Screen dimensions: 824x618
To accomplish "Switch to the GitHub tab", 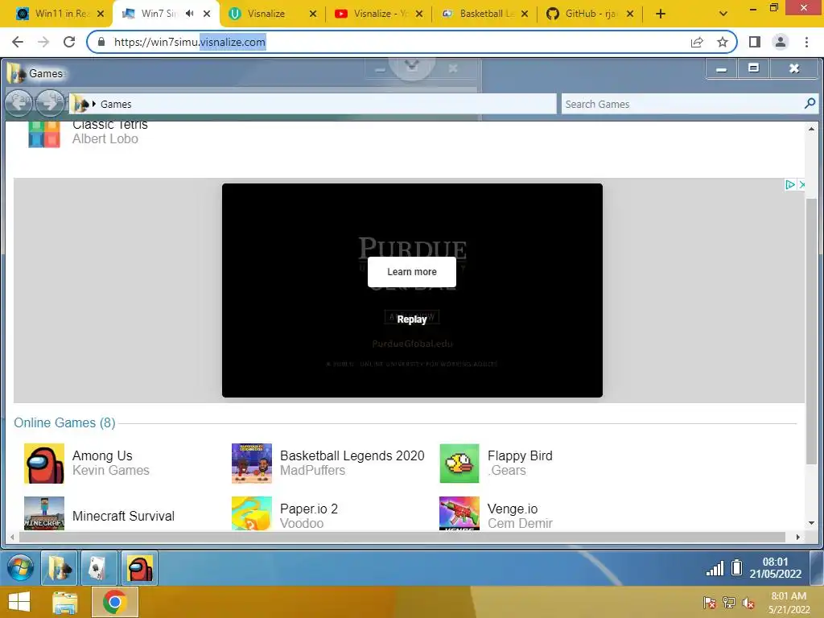I will click(x=590, y=14).
